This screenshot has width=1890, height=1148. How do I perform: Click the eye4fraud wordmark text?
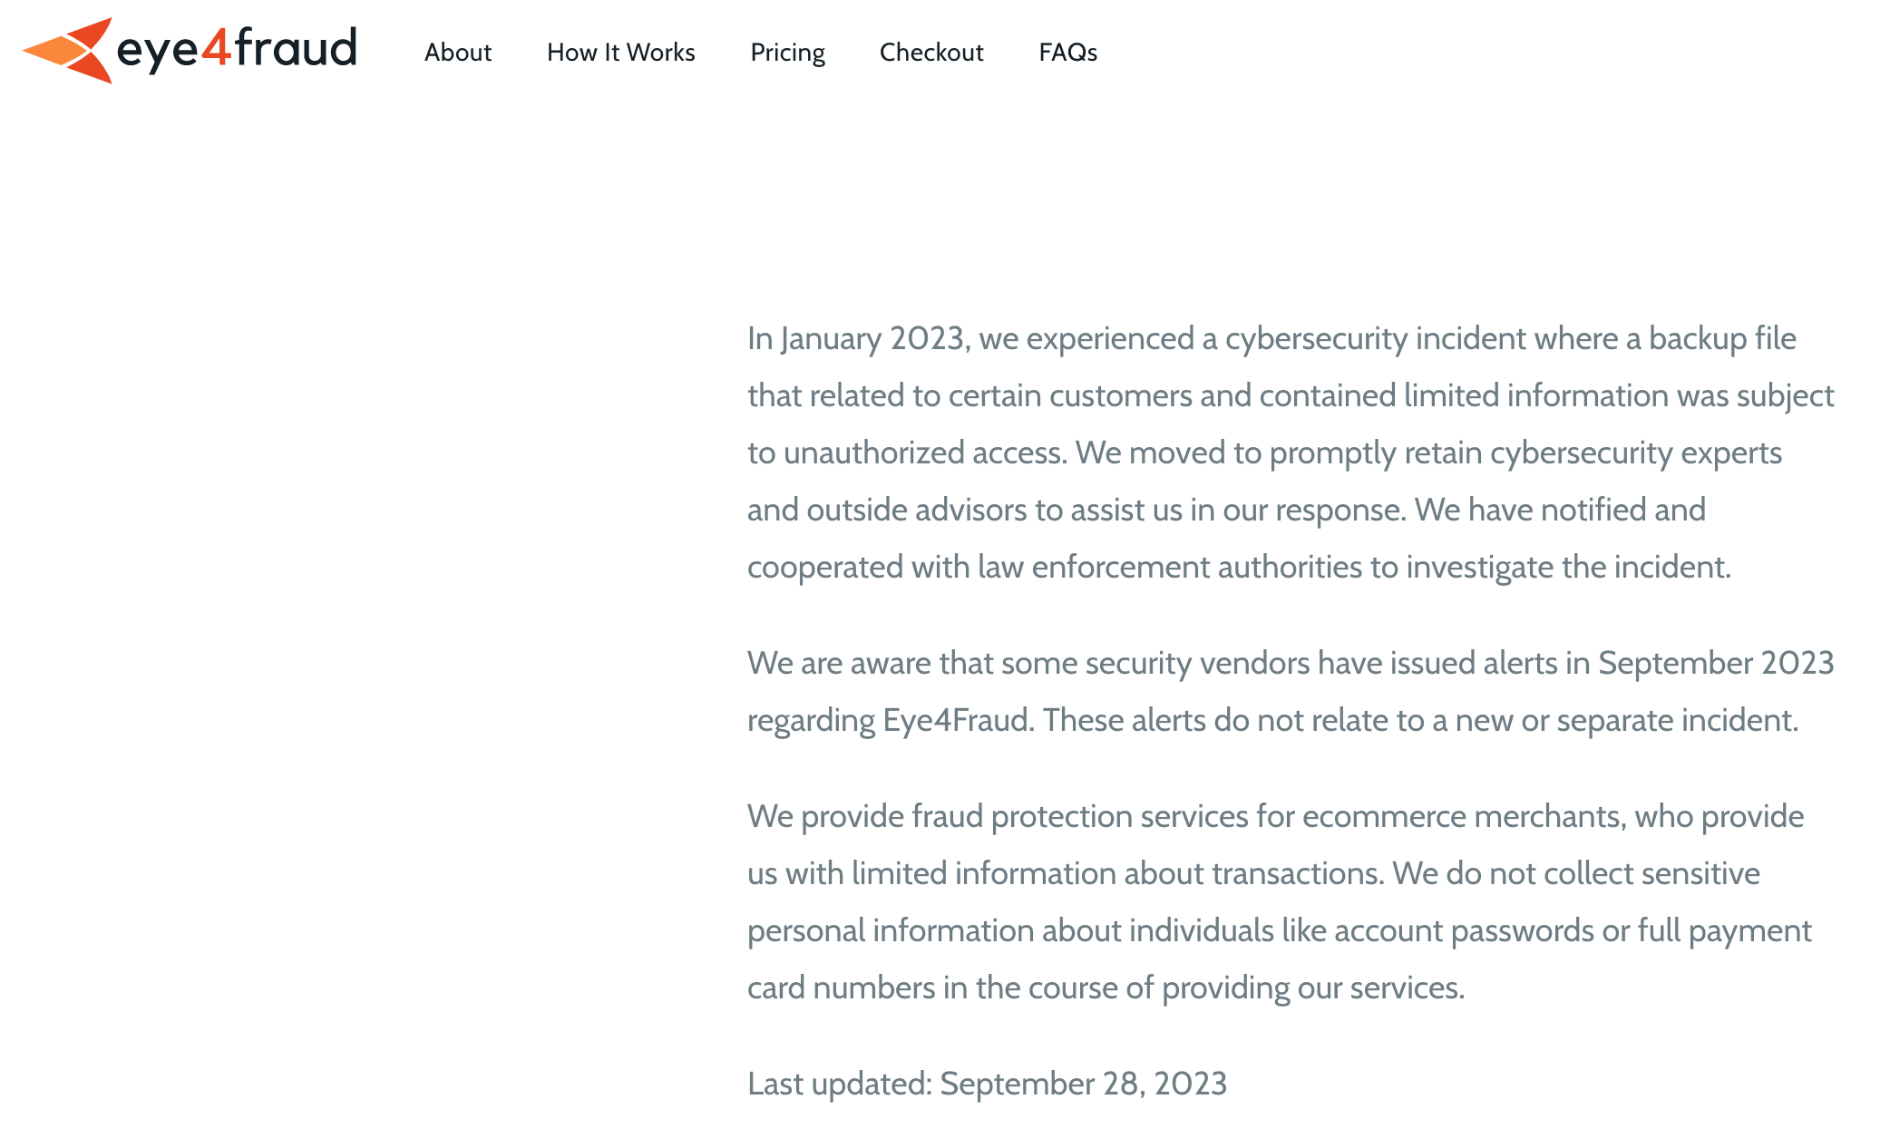[x=236, y=50]
